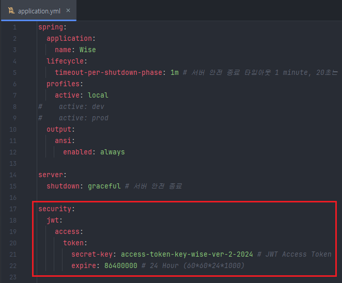
Task: Click the 'ansi' key on line 11
Action: pyautogui.click(x=63, y=140)
